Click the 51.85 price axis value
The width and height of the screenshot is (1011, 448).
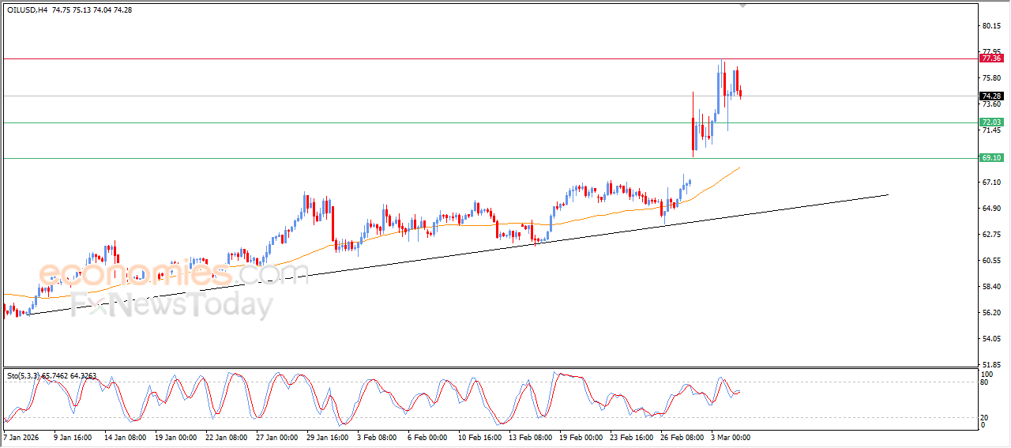click(x=990, y=365)
